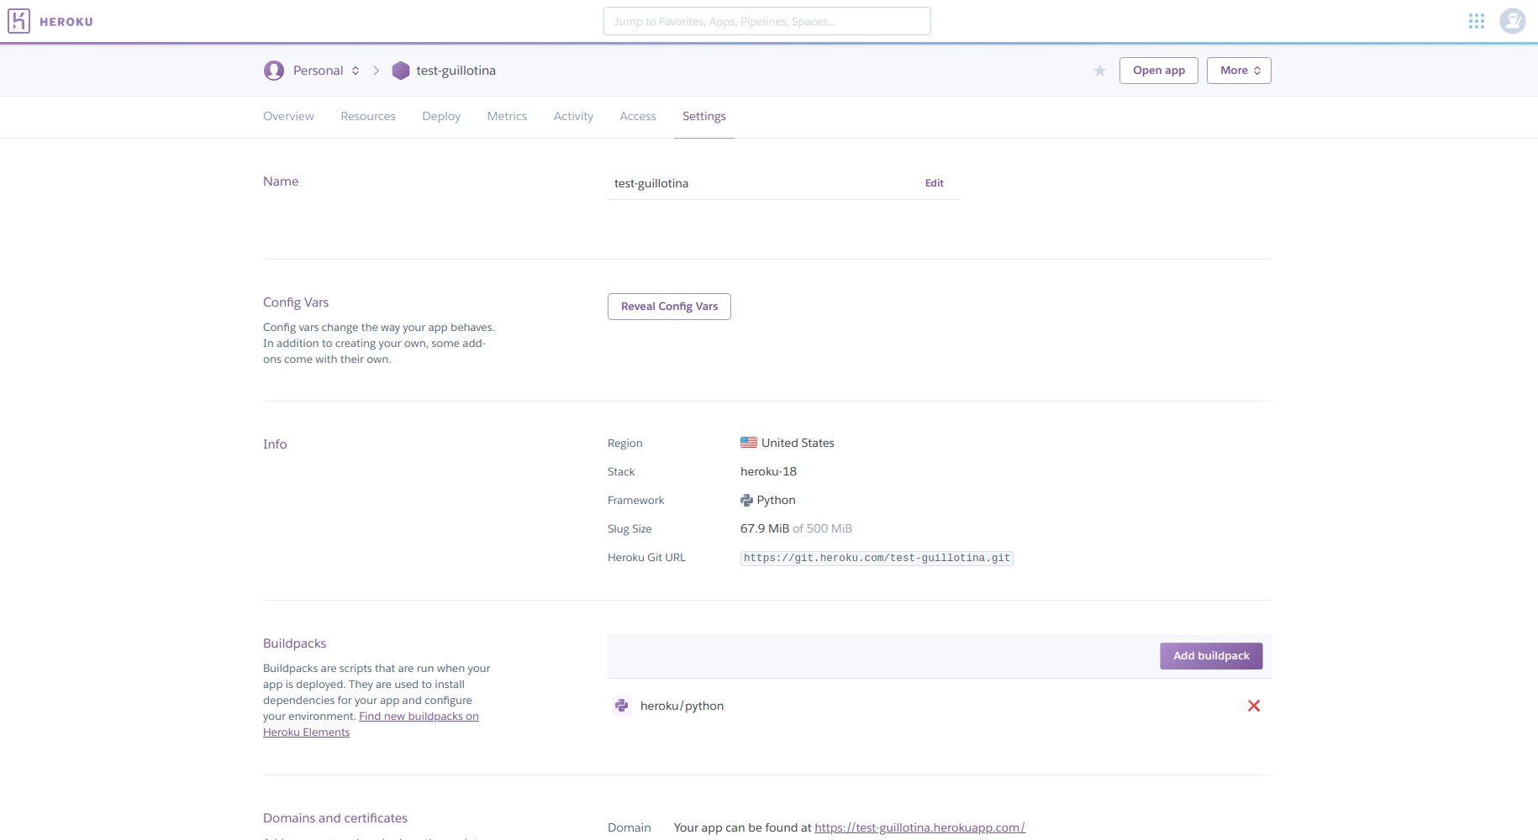The height and width of the screenshot is (840, 1538).
Task: Click the United States region text
Action: 798,443
